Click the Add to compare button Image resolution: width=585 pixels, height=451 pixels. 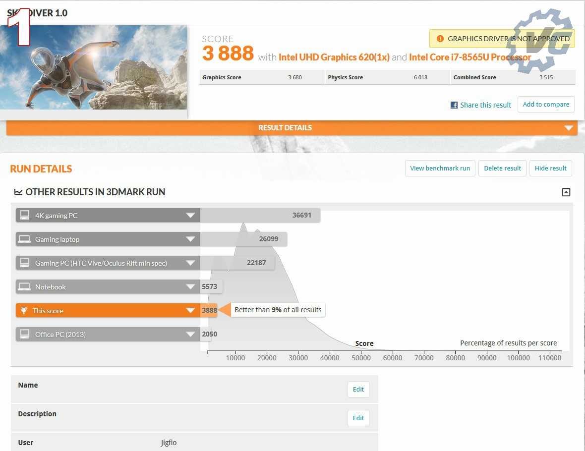[x=546, y=105]
